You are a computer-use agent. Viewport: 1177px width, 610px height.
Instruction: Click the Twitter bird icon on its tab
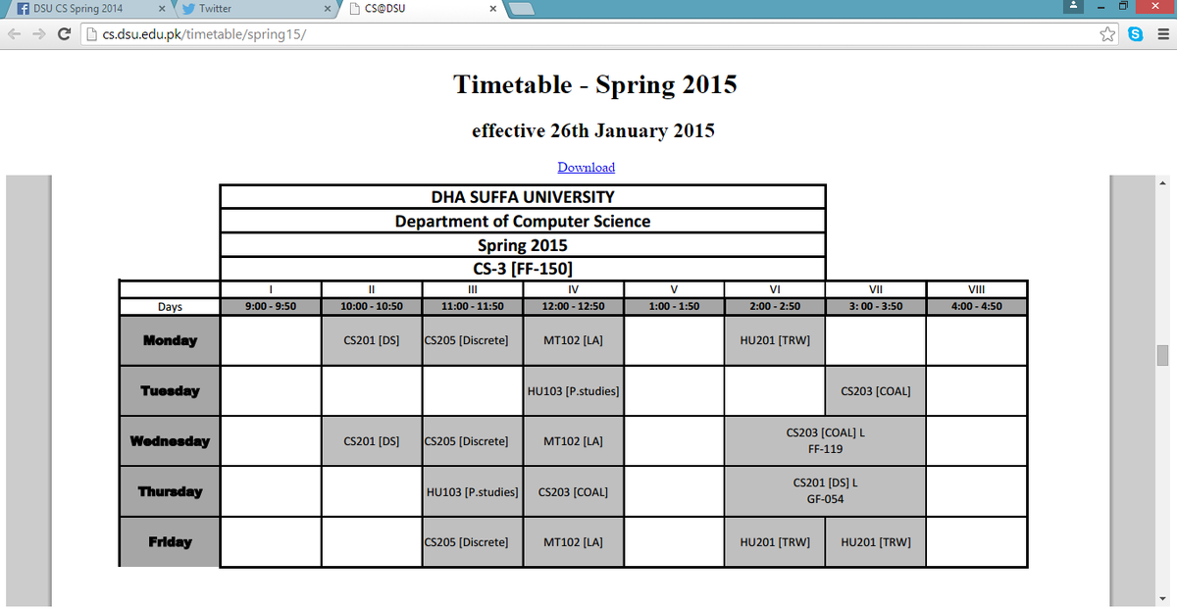tap(189, 8)
